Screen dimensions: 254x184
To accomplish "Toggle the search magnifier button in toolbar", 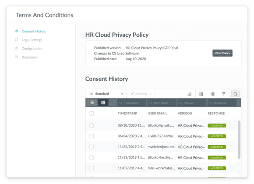I will [x=235, y=94].
